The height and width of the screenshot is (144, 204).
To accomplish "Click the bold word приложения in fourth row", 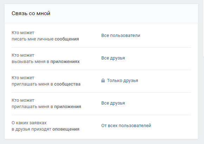I will click(68, 106).
